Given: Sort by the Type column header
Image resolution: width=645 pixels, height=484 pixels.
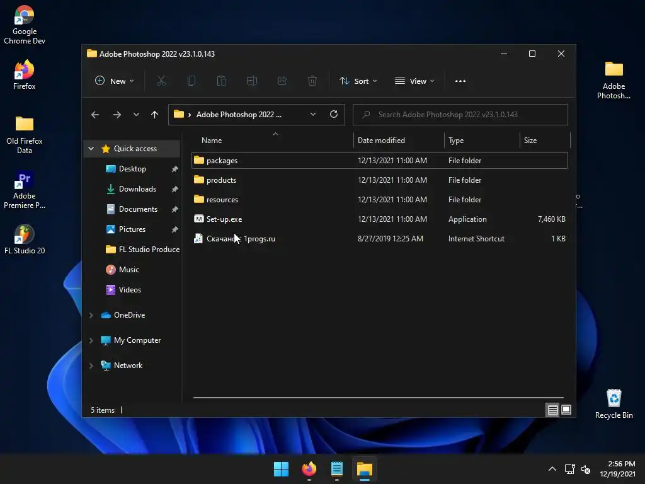Looking at the screenshot, I should point(456,141).
